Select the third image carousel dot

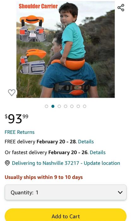[59, 106]
